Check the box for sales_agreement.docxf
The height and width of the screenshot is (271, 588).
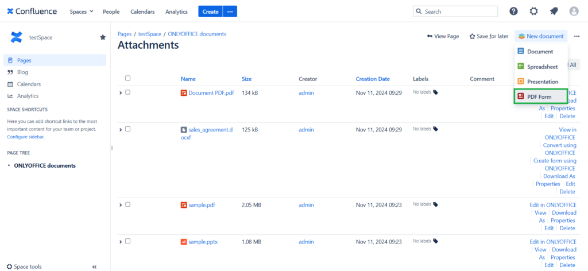point(128,129)
